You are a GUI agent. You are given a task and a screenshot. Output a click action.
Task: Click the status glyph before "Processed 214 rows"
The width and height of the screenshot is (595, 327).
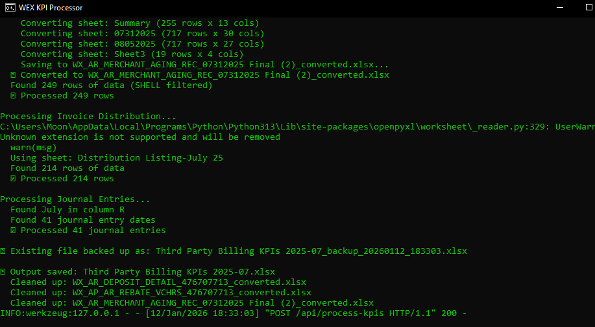click(x=13, y=179)
